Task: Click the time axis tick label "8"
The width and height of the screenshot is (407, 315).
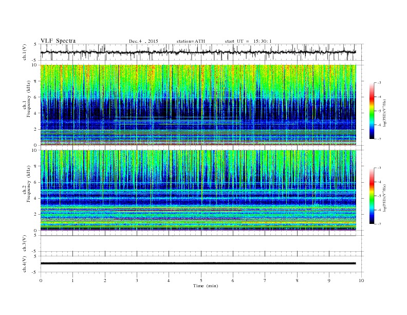Action: [x=297, y=281]
